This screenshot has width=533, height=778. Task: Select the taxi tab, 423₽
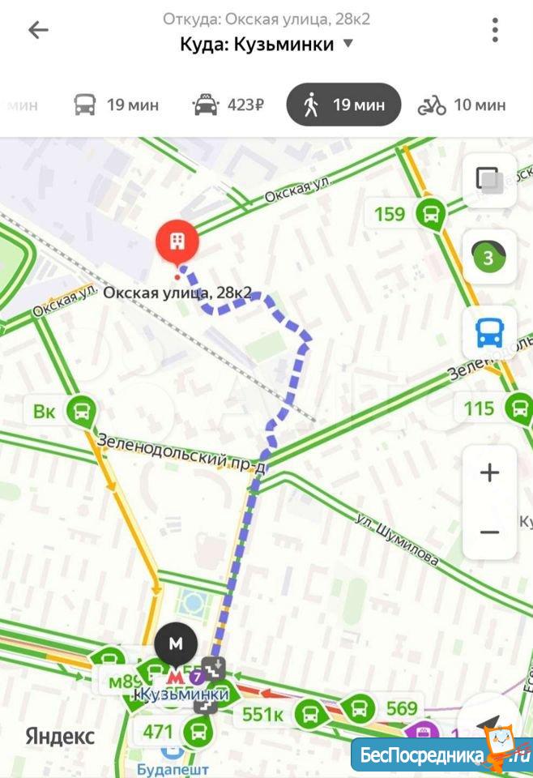click(x=228, y=105)
